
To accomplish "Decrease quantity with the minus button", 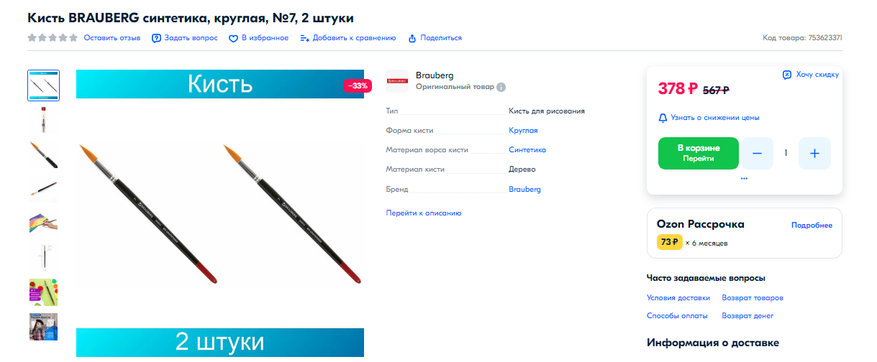I will pos(757,153).
